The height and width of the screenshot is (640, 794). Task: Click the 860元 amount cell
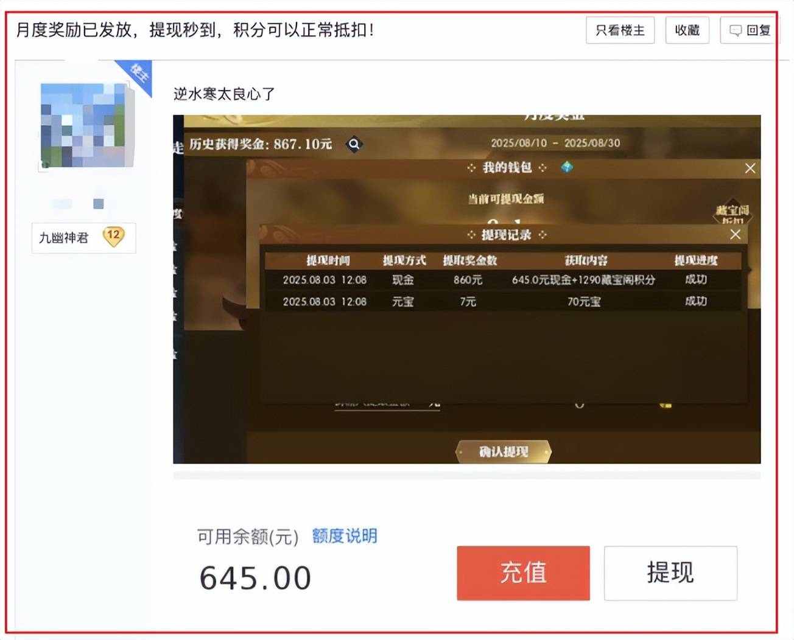point(468,280)
